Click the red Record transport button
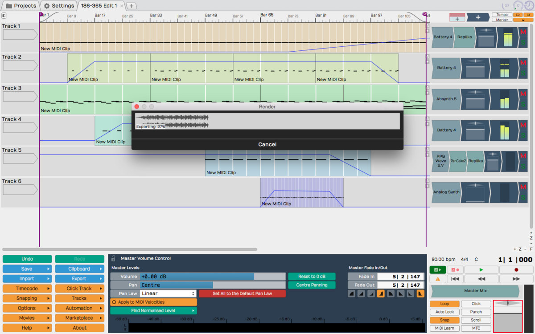535x334 pixels. pyautogui.click(x=516, y=270)
